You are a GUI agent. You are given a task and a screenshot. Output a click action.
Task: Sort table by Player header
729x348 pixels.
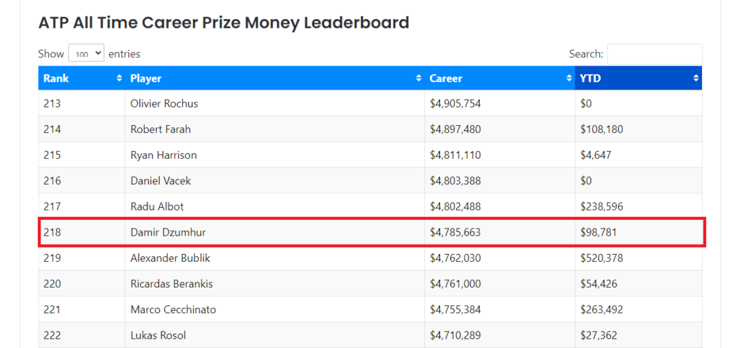point(146,78)
